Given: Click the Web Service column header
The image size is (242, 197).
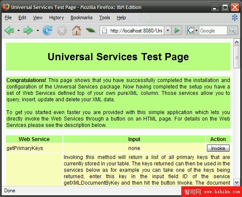Looking at the screenshot, I should 34,139.
